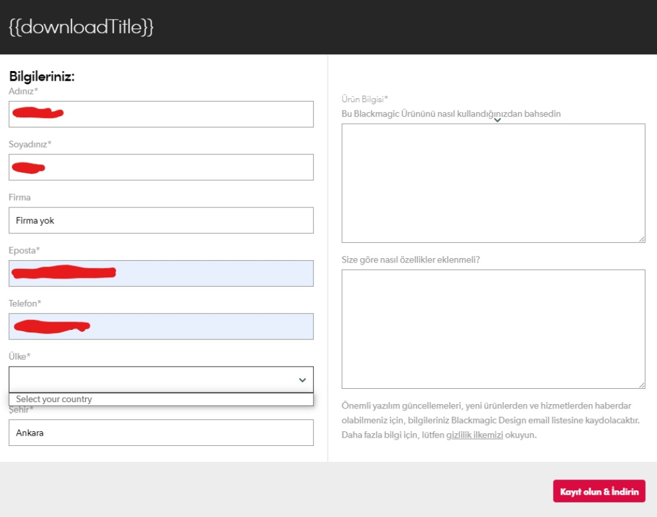This screenshot has width=657, height=517.
Task: Click the Şehir field containing Ankara
Action: [x=161, y=433]
